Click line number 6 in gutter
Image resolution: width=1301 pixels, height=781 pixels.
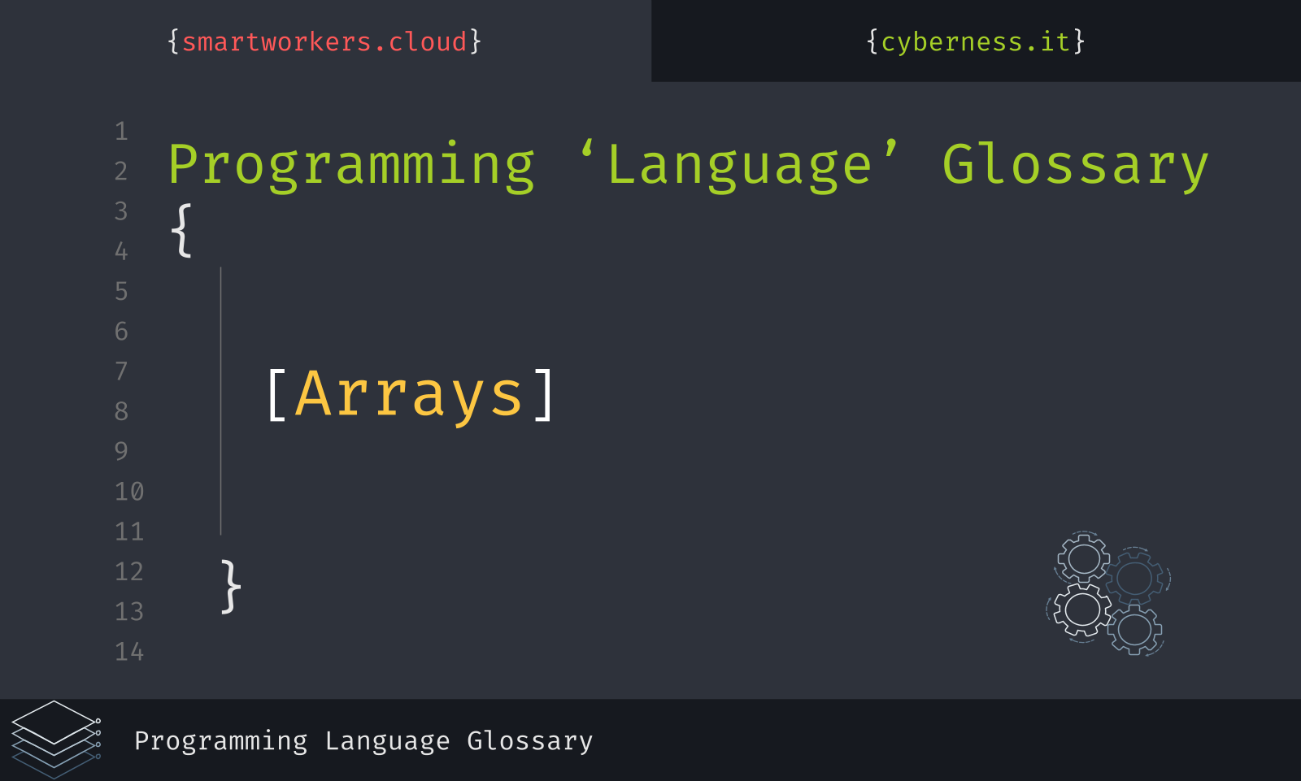[121, 332]
